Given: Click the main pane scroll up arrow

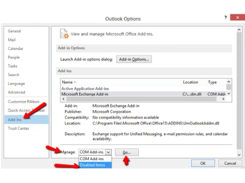Looking at the screenshot, I should (239, 30).
